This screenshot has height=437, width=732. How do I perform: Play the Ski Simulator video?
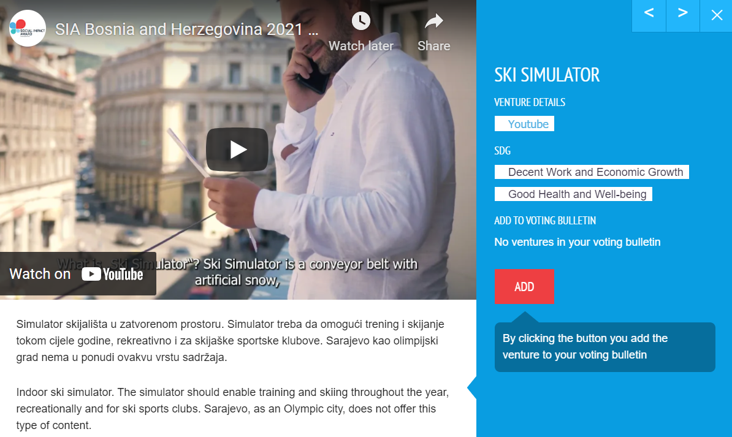237,150
